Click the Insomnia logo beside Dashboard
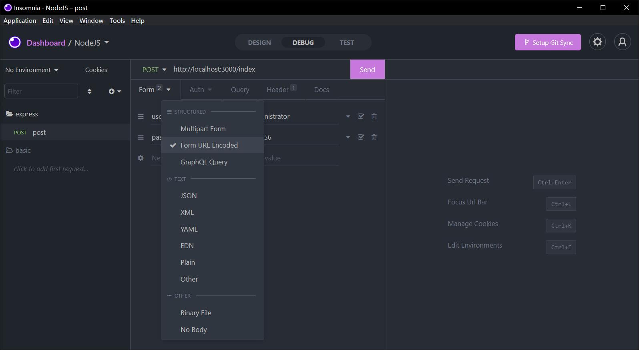Viewport: 639px width, 350px height. coord(15,42)
